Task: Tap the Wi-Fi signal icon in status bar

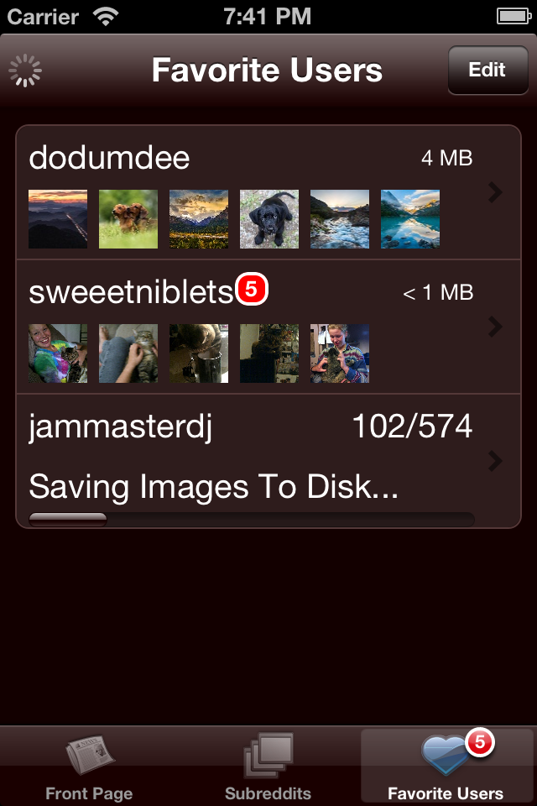Action: click(x=106, y=16)
